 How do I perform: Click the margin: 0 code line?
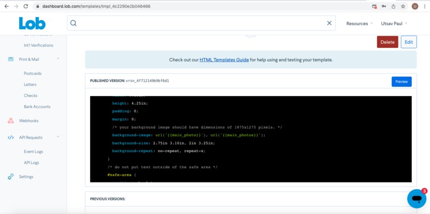coord(124,119)
